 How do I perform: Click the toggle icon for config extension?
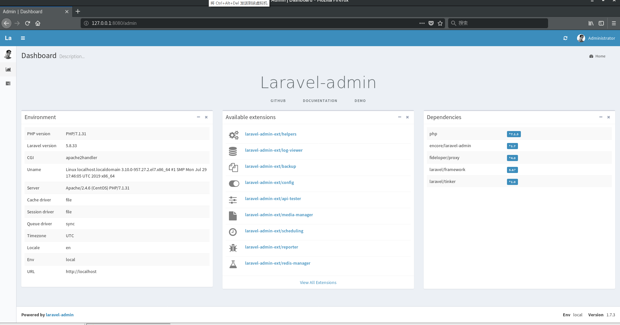234,183
